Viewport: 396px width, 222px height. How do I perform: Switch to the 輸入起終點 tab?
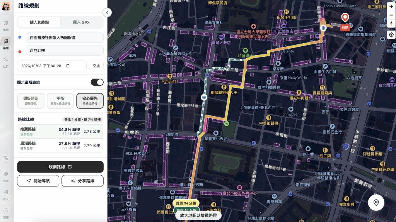tap(39, 22)
